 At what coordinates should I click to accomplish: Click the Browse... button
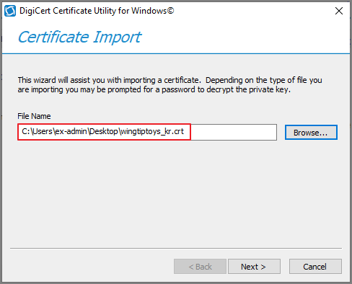(311, 132)
